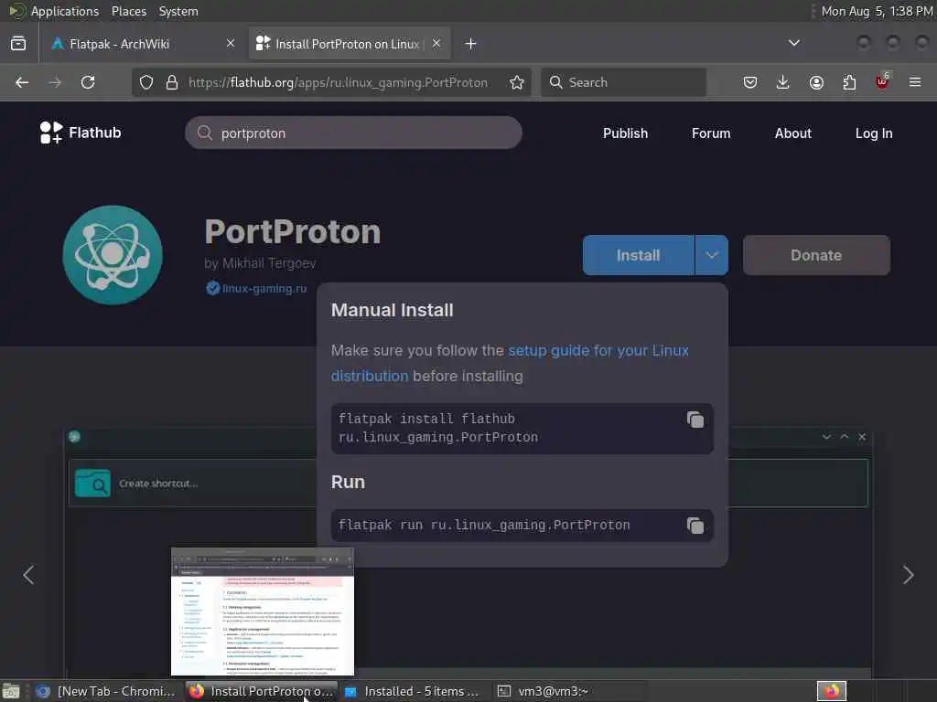Bookmark this page with the star icon

(517, 82)
